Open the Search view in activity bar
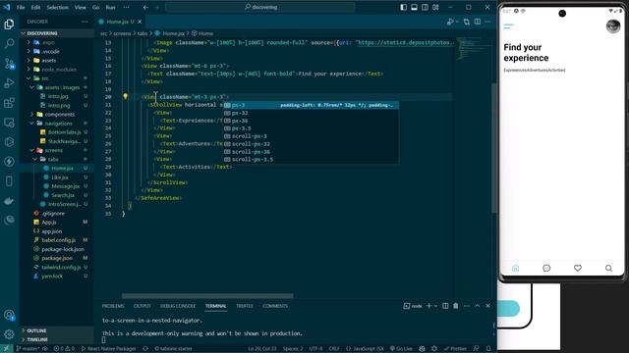Viewport: 629px width, 353px height. tap(9, 43)
